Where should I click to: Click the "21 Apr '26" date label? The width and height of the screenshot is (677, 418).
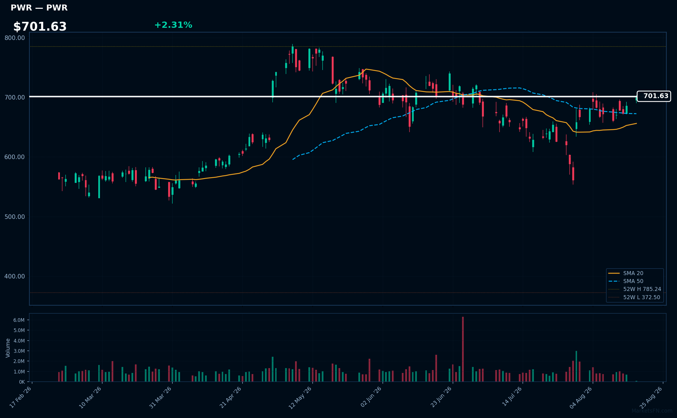tap(231, 397)
